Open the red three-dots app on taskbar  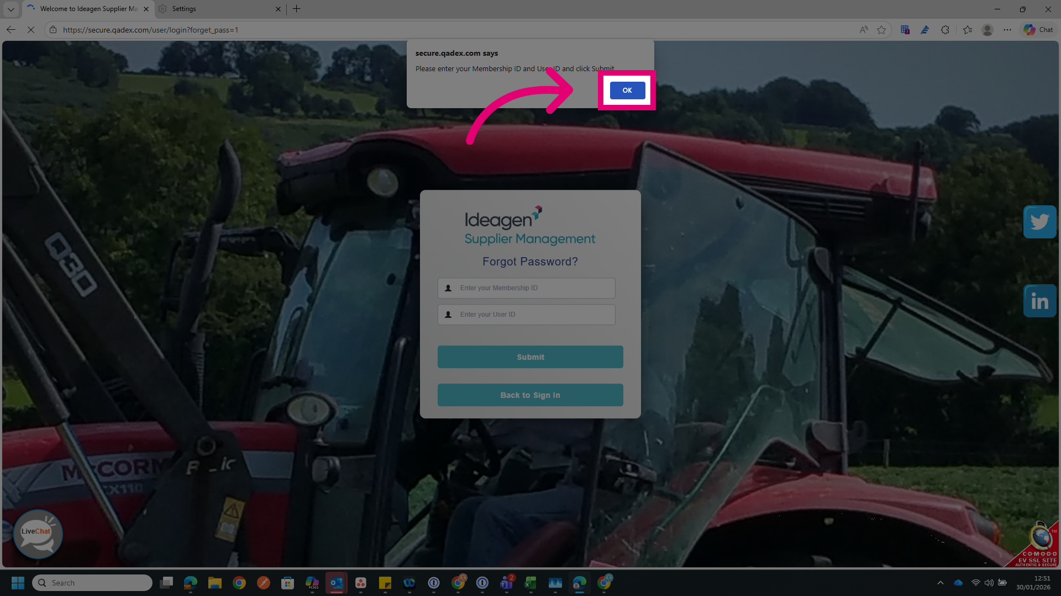tap(361, 583)
